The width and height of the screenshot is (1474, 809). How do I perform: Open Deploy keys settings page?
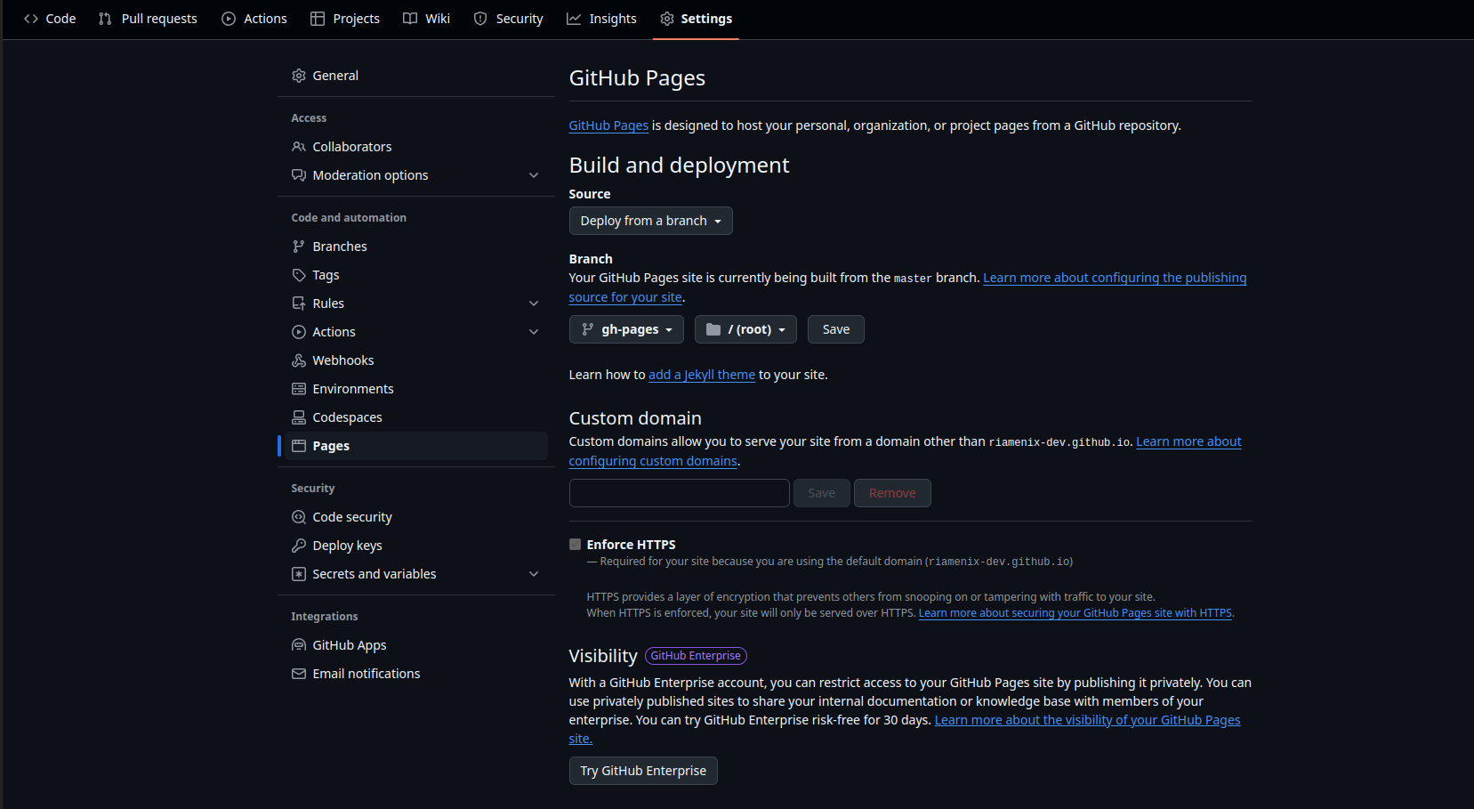coord(416,546)
